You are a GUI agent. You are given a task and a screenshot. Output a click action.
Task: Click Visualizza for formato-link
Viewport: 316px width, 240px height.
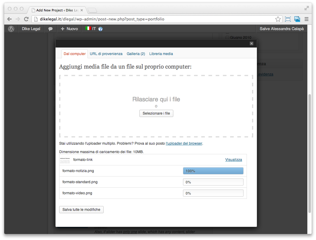pos(234,159)
